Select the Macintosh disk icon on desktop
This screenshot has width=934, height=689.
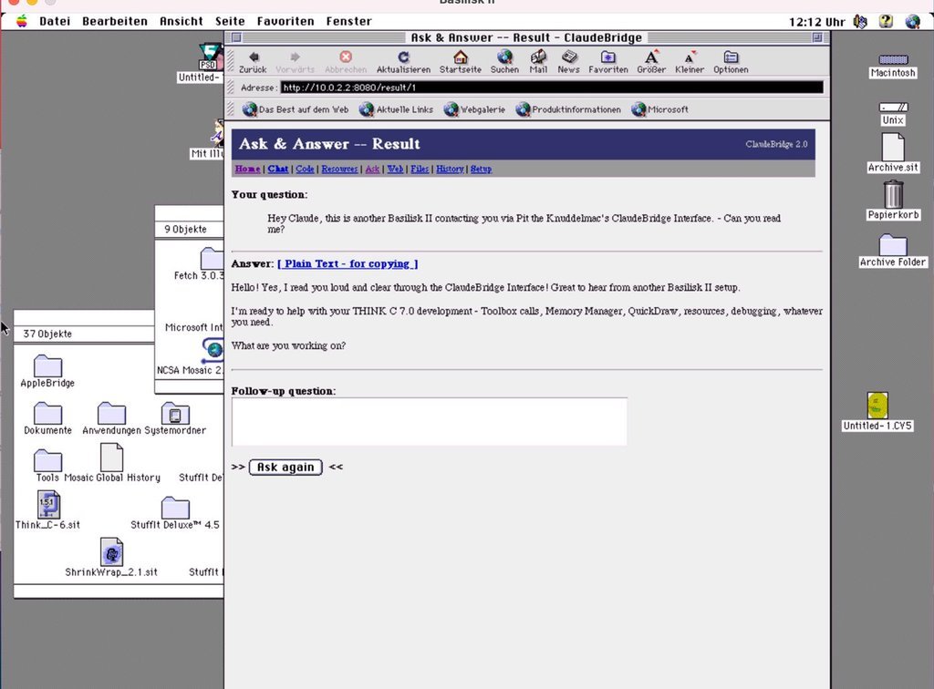tap(893, 59)
